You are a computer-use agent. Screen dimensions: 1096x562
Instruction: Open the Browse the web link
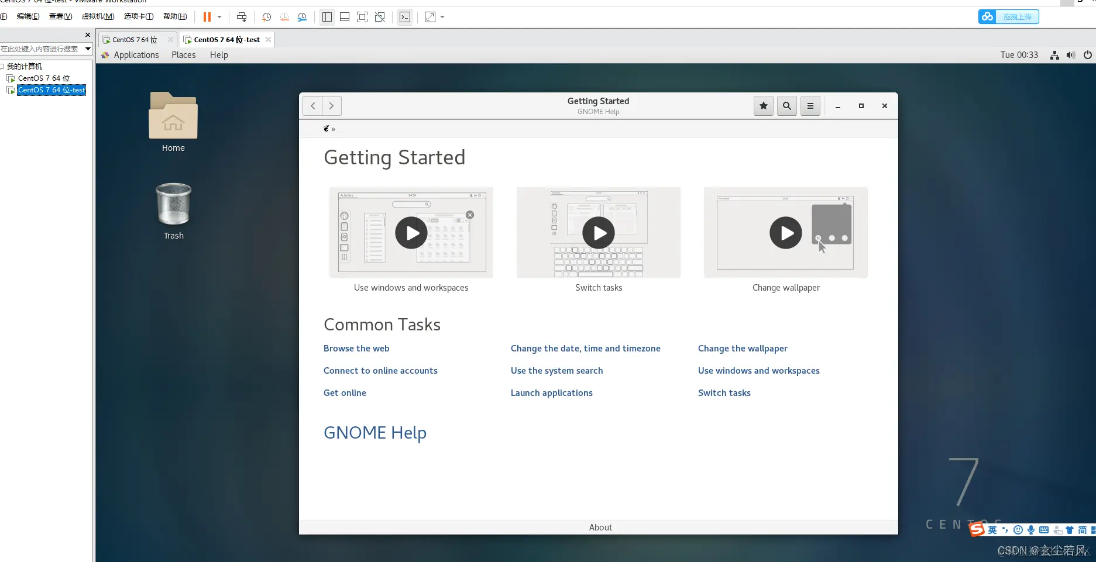[356, 349]
